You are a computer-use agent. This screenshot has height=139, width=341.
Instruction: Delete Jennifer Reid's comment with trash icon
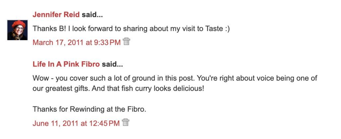pyautogui.click(x=126, y=42)
